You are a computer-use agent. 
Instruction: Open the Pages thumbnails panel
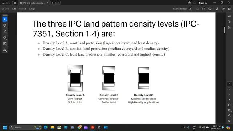click(229, 28)
